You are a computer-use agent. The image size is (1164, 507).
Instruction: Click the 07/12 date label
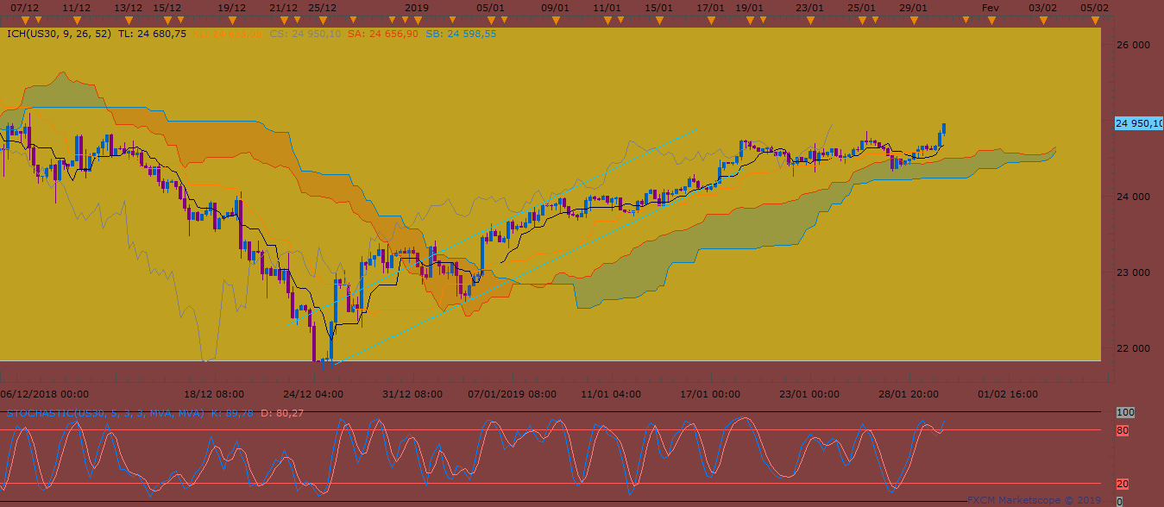point(24,7)
